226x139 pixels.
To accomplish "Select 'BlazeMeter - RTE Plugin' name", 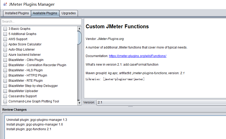I will pos(26,81).
